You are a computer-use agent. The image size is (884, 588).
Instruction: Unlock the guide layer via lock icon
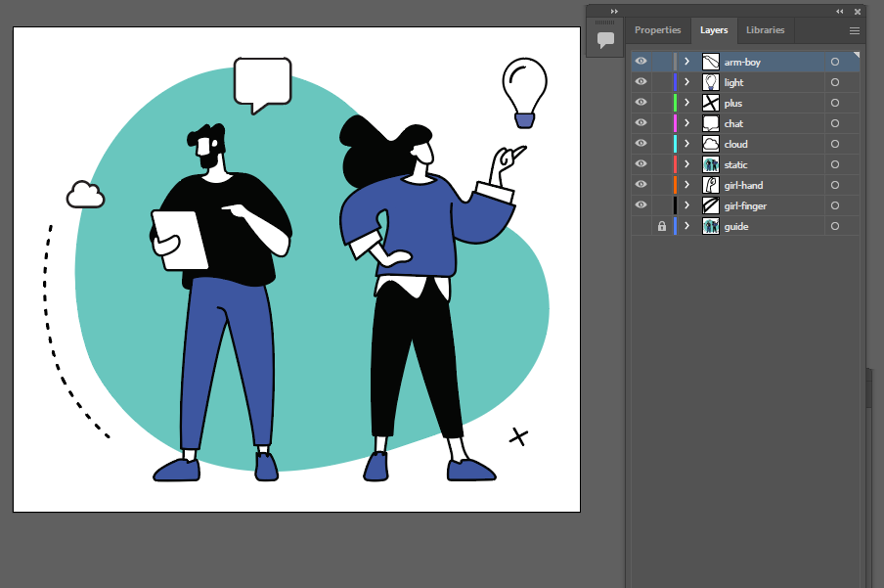pyautogui.click(x=662, y=227)
